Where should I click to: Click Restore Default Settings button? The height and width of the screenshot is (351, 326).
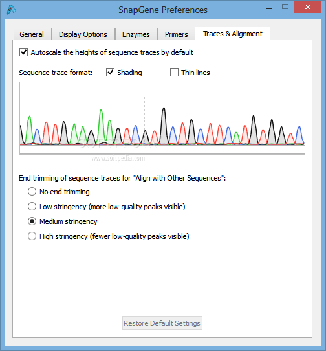coord(162,323)
